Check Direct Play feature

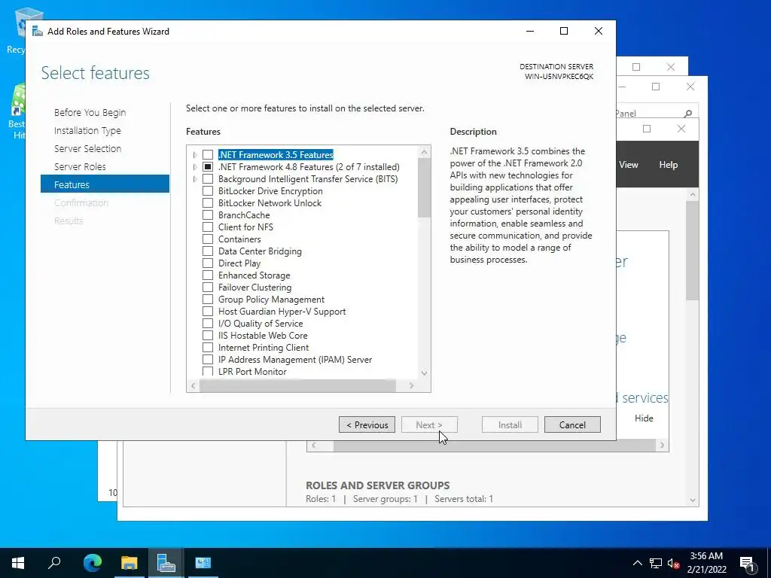(208, 263)
